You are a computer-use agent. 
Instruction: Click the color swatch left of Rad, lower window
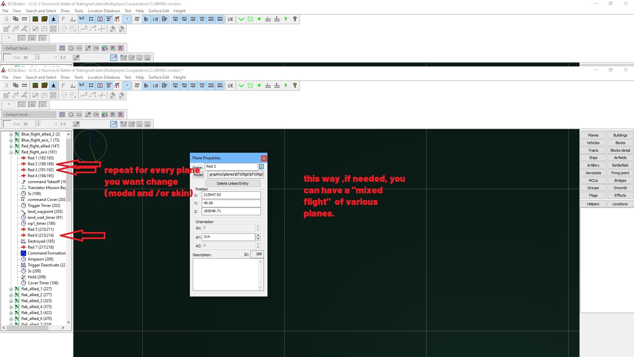7,124
